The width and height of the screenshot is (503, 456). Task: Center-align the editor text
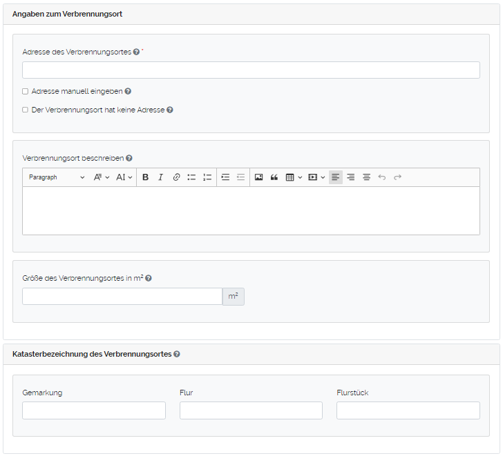click(366, 177)
